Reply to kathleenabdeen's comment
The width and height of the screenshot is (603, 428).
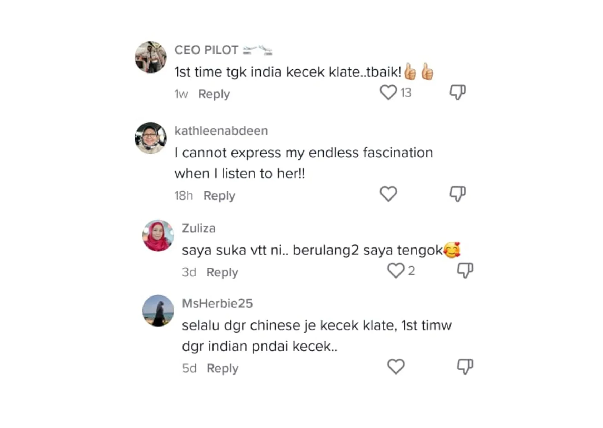[219, 196]
